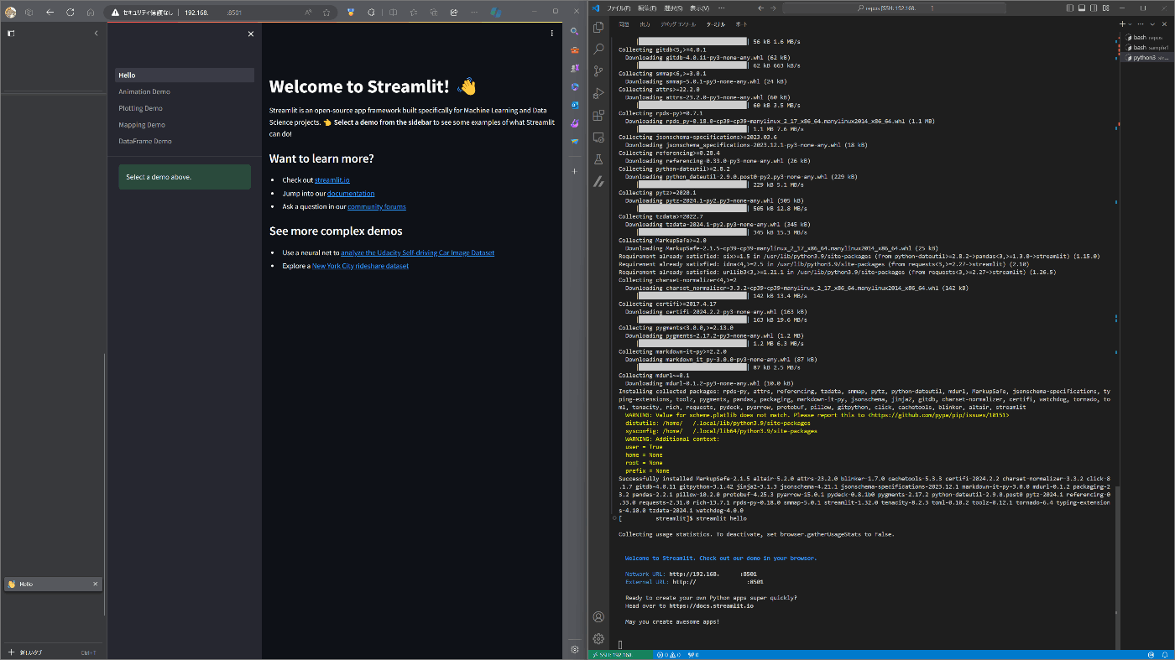This screenshot has height=660, width=1175.
Task: Select Hello page in Streamlit sidebar
Action: pos(185,75)
